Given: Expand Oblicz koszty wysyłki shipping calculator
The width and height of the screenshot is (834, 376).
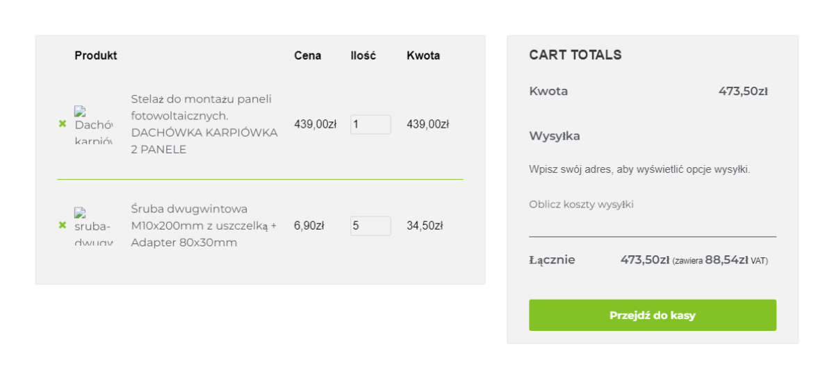Looking at the screenshot, I should (x=581, y=205).
